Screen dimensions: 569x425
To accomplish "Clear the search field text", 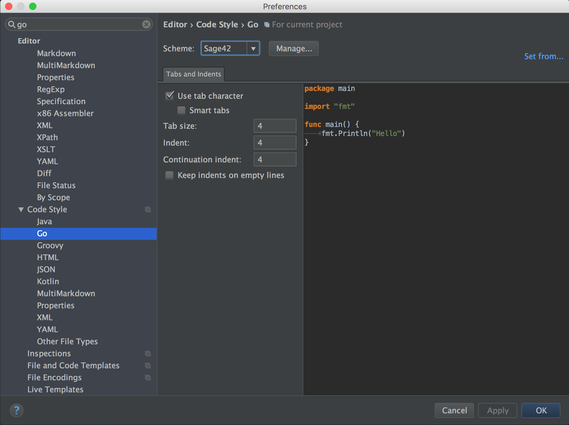I will pos(146,24).
